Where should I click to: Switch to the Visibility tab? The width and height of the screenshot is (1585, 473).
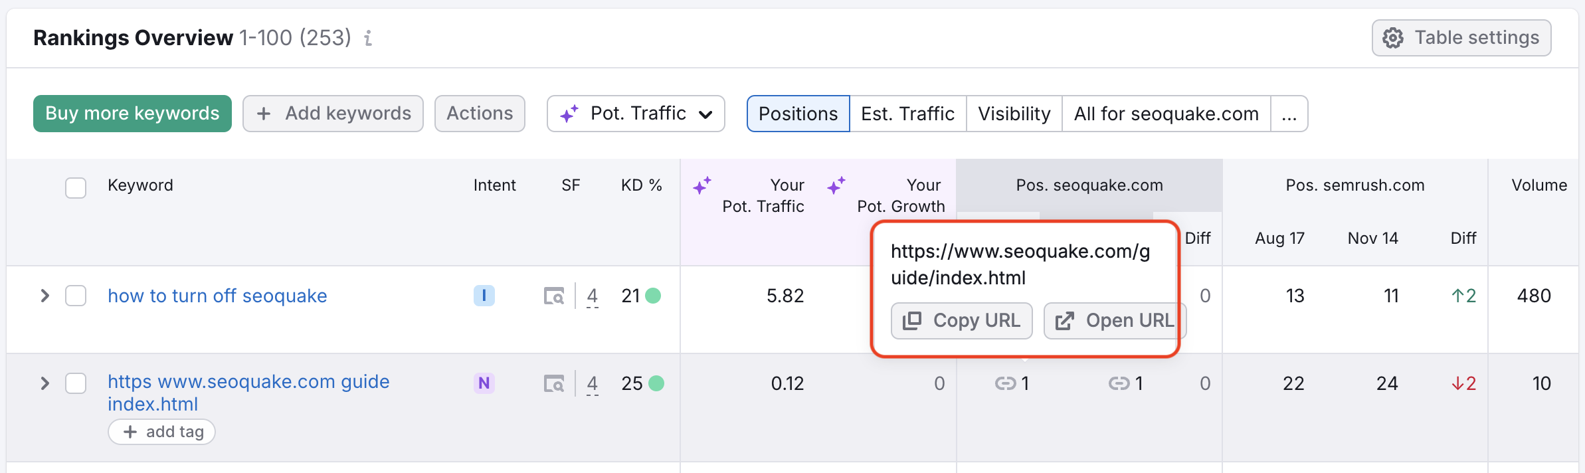(1014, 114)
